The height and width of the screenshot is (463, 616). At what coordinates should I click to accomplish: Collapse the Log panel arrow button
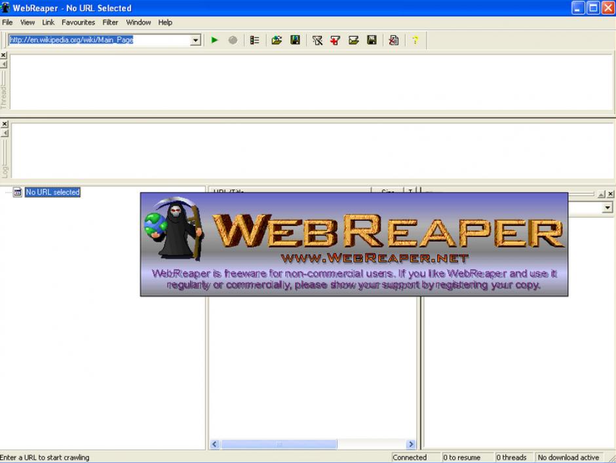pyautogui.click(x=5, y=133)
